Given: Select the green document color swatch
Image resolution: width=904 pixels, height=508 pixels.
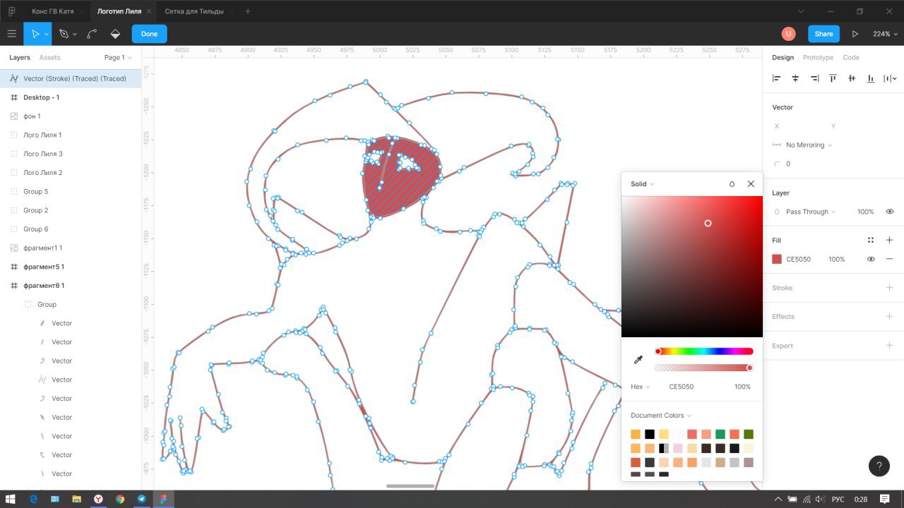Looking at the screenshot, I should coord(720,435).
